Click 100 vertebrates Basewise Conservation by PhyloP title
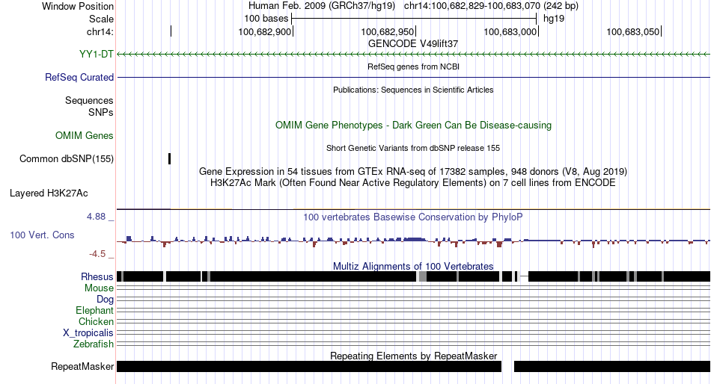 tap(413, 217)
